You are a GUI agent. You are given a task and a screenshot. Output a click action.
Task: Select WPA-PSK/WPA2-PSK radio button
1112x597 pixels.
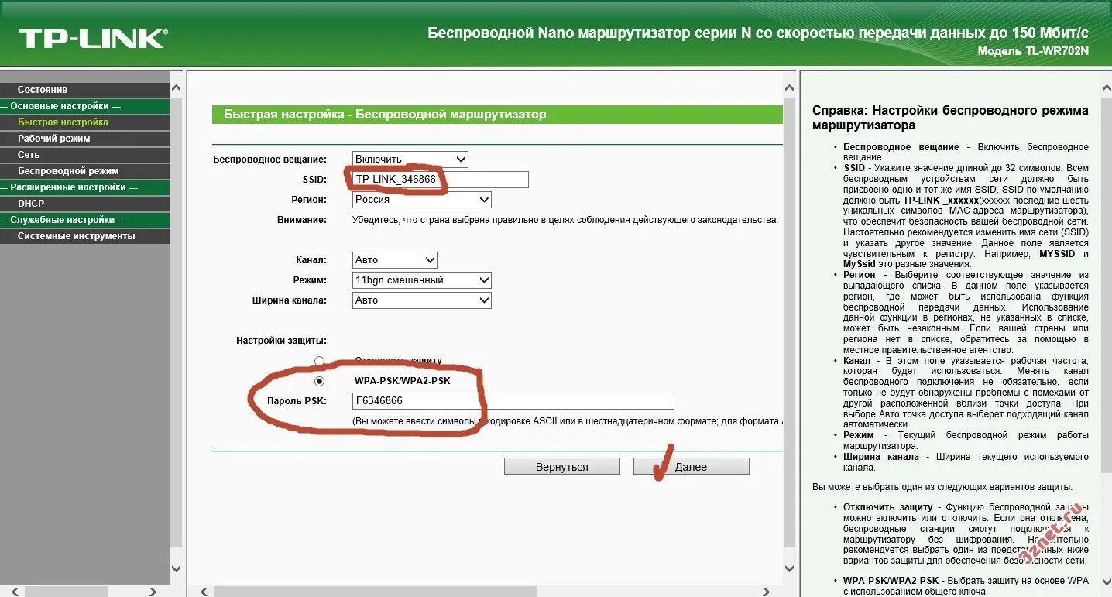(x=319, y=381)
